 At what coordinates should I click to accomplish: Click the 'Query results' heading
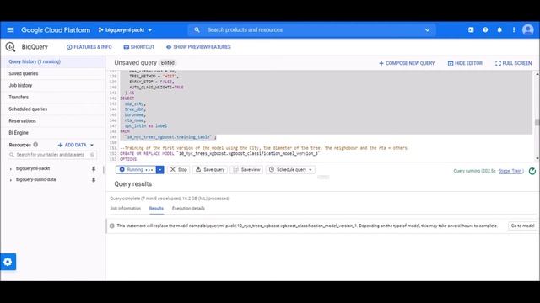[x=133, y=184]
